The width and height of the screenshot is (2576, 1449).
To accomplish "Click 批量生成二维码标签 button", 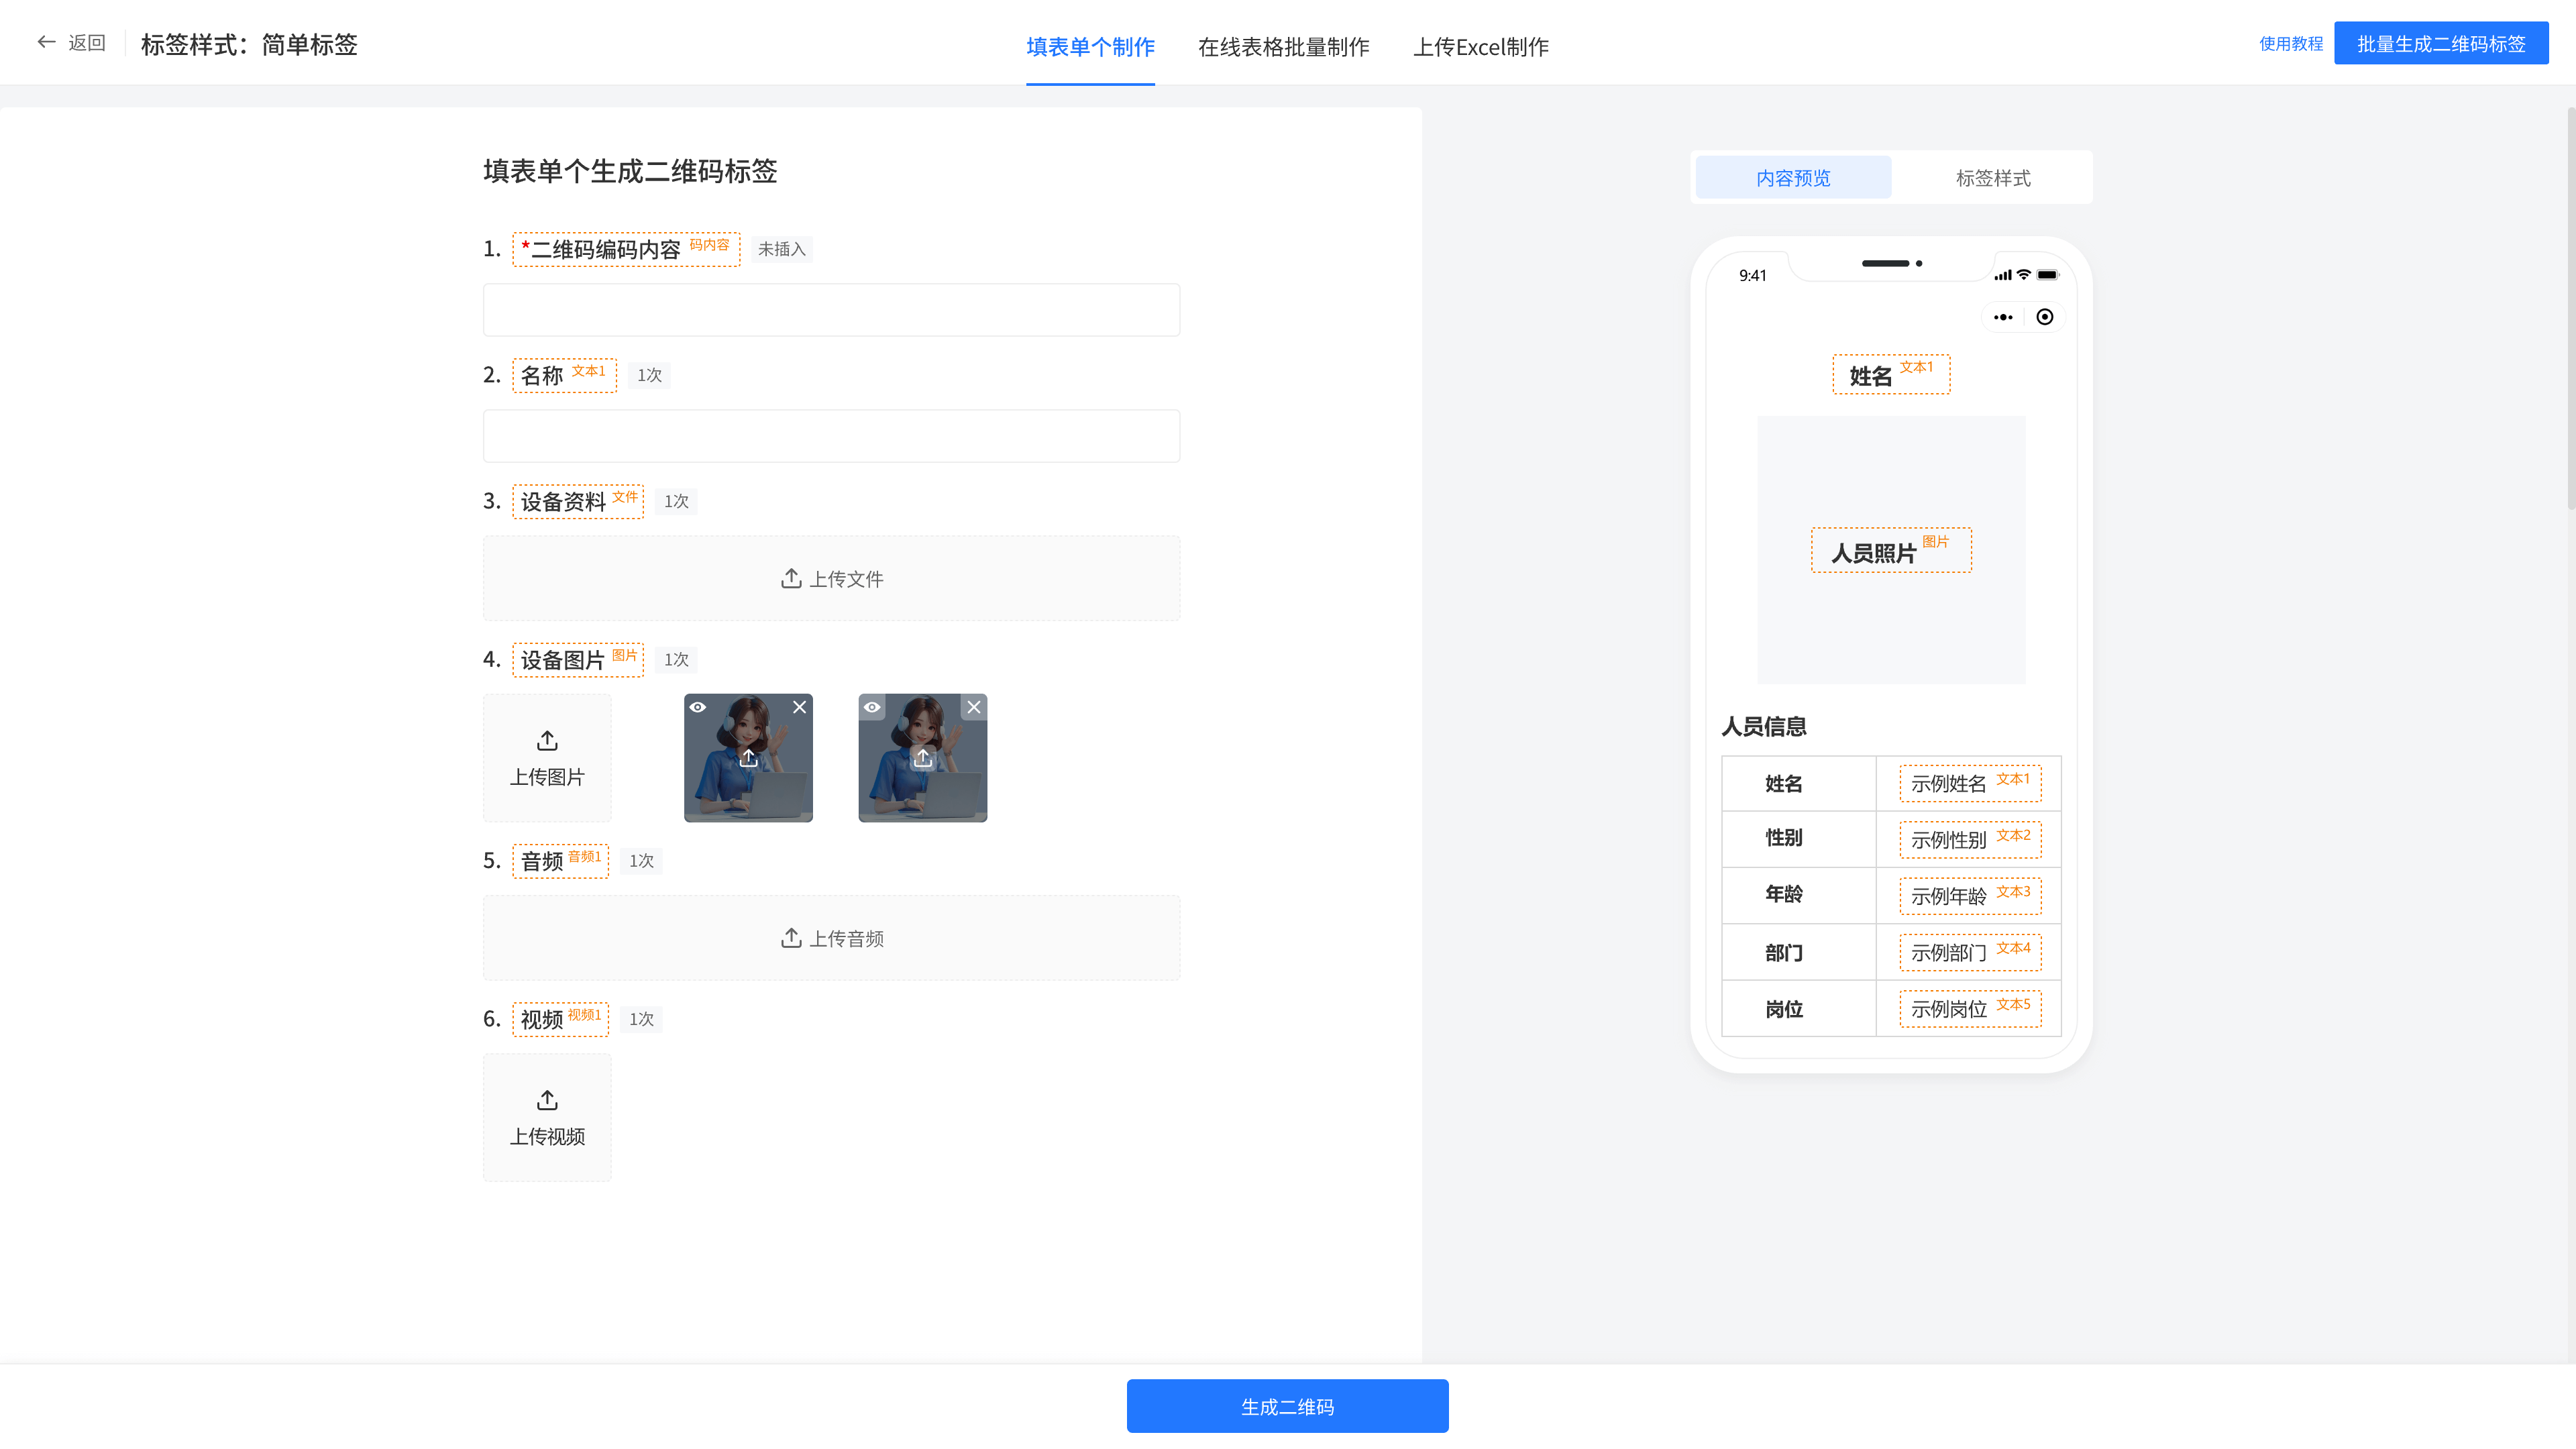I will [x=2440, y=44].
